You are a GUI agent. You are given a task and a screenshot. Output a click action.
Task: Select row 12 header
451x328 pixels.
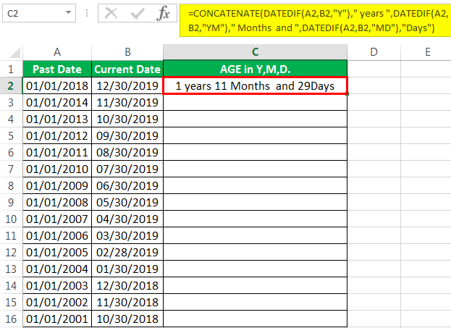[11, 252]
